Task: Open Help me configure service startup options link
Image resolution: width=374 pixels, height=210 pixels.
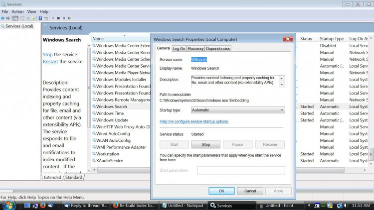Action: [194, 121]
